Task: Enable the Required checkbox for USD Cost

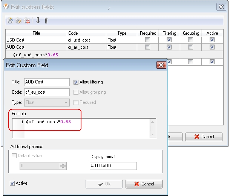Action: pyautogui.click(x=148, y=40)
